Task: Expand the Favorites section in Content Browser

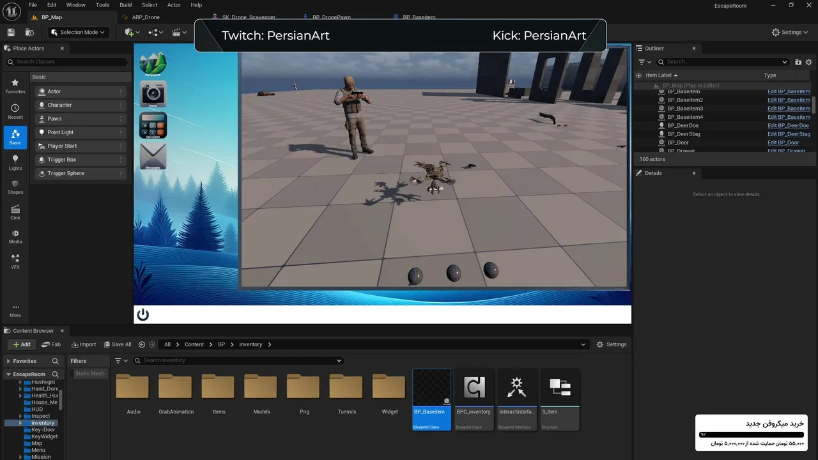Action: click(x=8, y=361)
